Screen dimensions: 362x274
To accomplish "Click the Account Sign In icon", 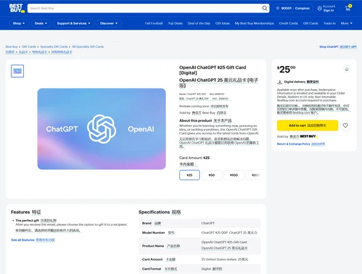I will 319,8.
